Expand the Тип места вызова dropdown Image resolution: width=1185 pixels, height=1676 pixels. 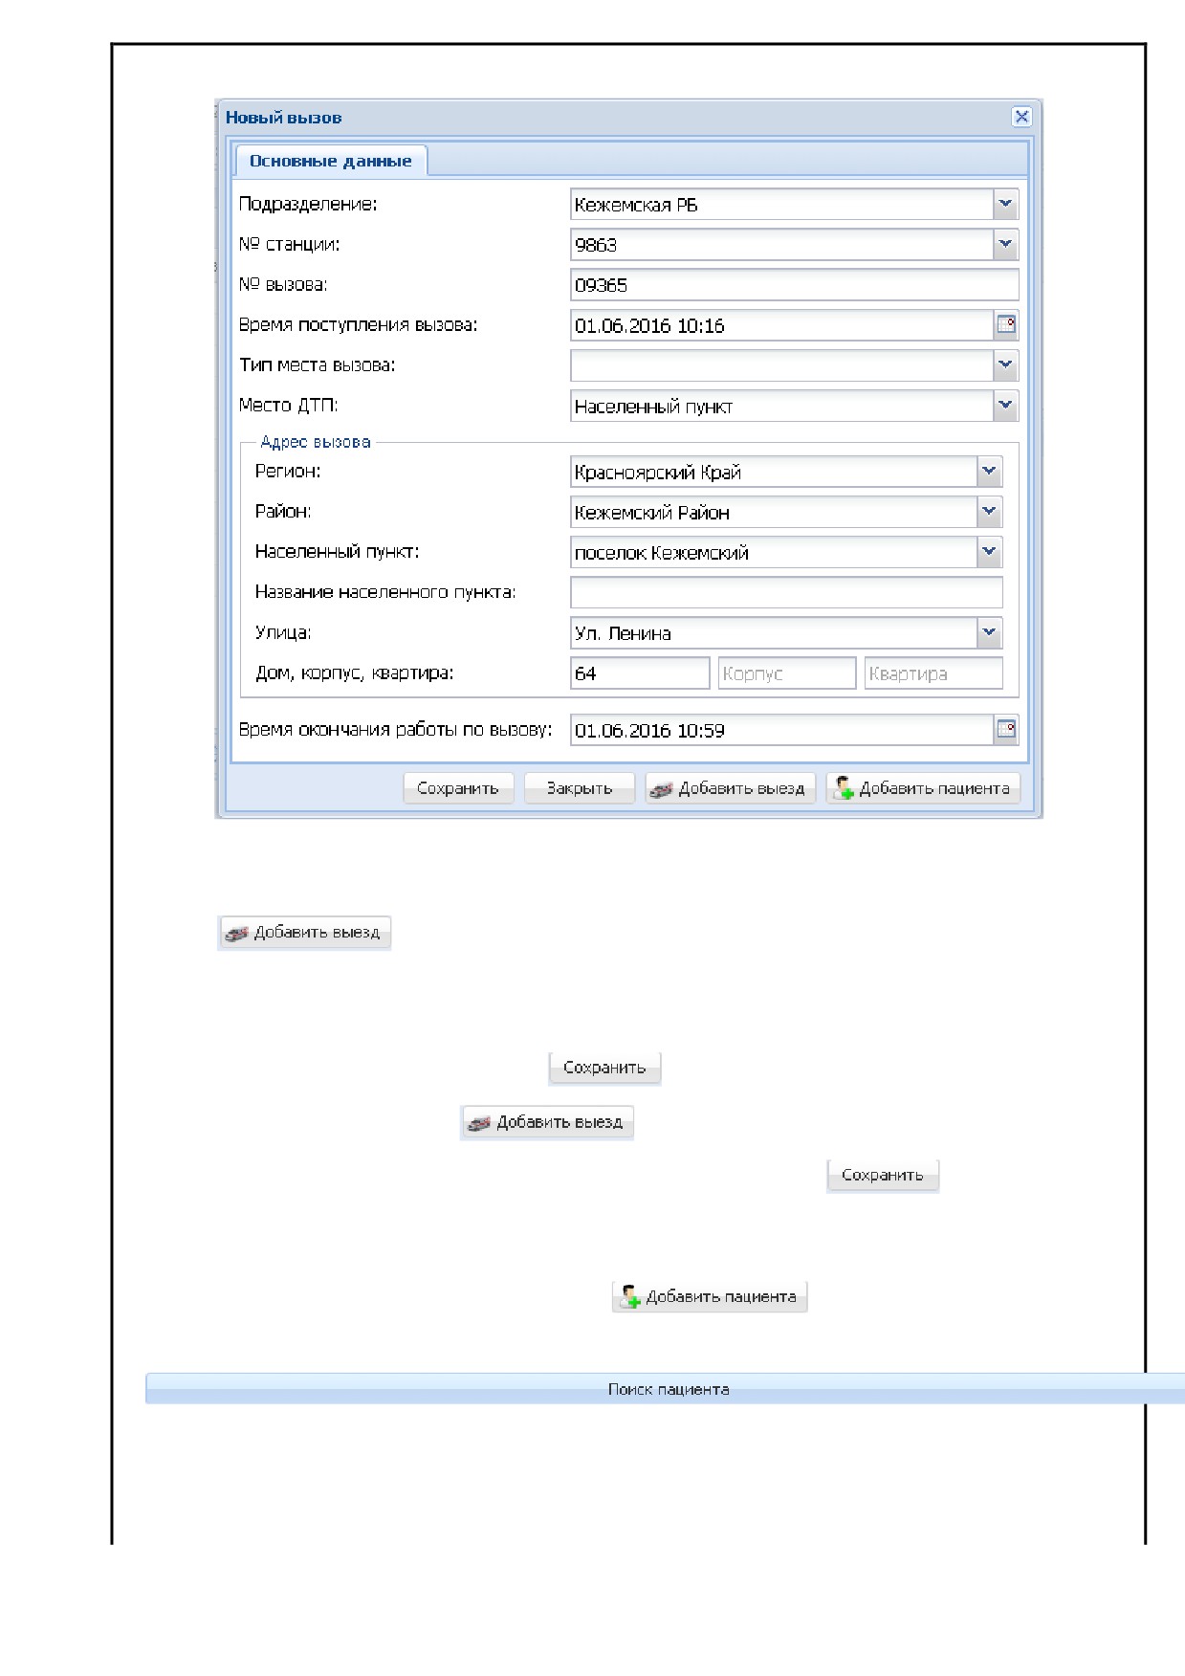coord(1005,364)
